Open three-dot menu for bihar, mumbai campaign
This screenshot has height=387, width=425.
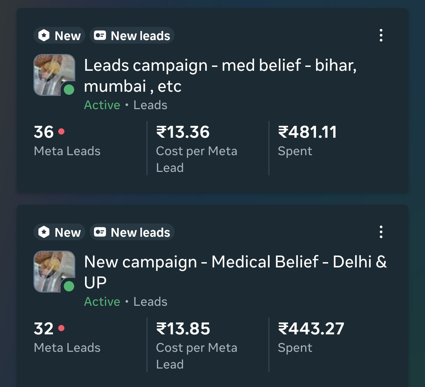[381, 36]
